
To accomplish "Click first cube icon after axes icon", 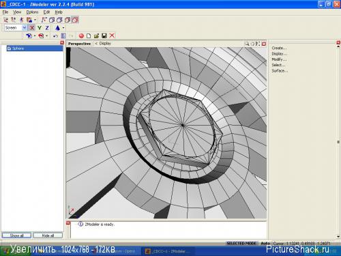I will pos(52,20).
